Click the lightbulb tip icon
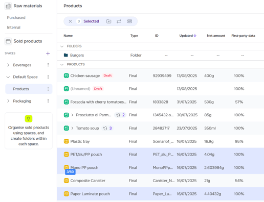The width and height of the screenshot is (264, 202). pos(29,119)
